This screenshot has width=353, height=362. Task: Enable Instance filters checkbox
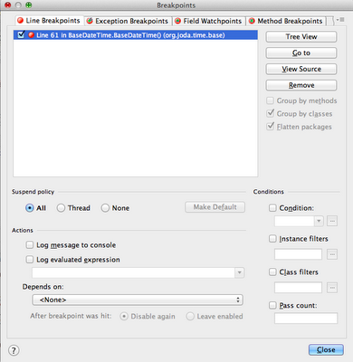pyautogui.click(x=272, y=239)
